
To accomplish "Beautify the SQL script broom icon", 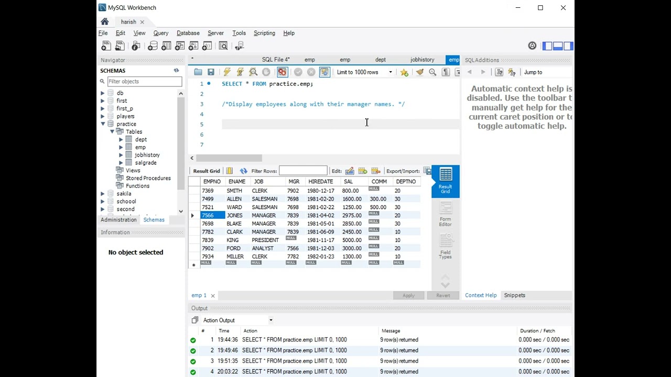I will click(x=419, y=72).
